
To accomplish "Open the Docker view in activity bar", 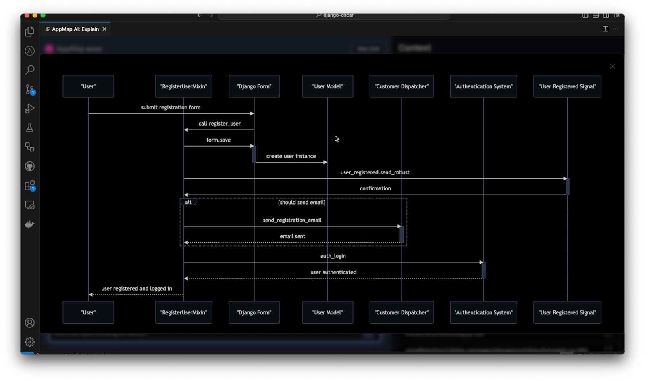I will [x=29, y=224].
